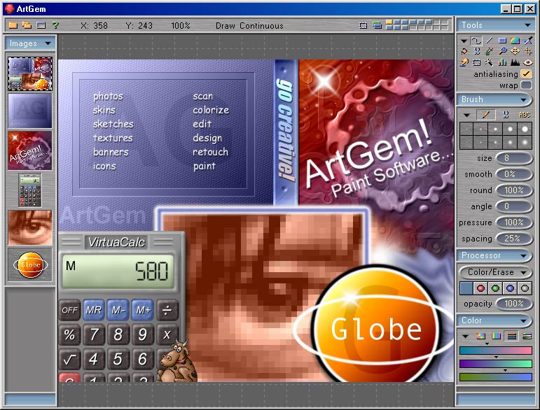Select the color palette picker mode icon
Screen dimensions: 540x410
point(480,336)
